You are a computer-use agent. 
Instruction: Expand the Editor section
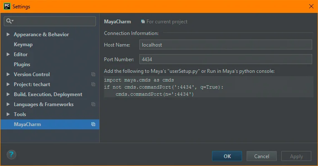click(x=8, y=55)
